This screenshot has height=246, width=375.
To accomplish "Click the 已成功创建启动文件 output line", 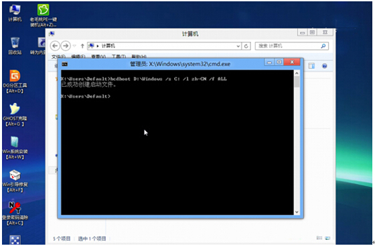I will 88,84.
